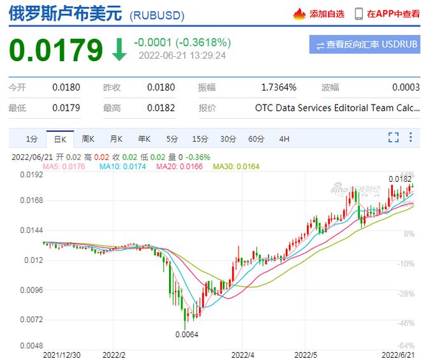421x359 pixels.
Task: Click the chart low label 0.0064
Action: (x=187, y=335)
